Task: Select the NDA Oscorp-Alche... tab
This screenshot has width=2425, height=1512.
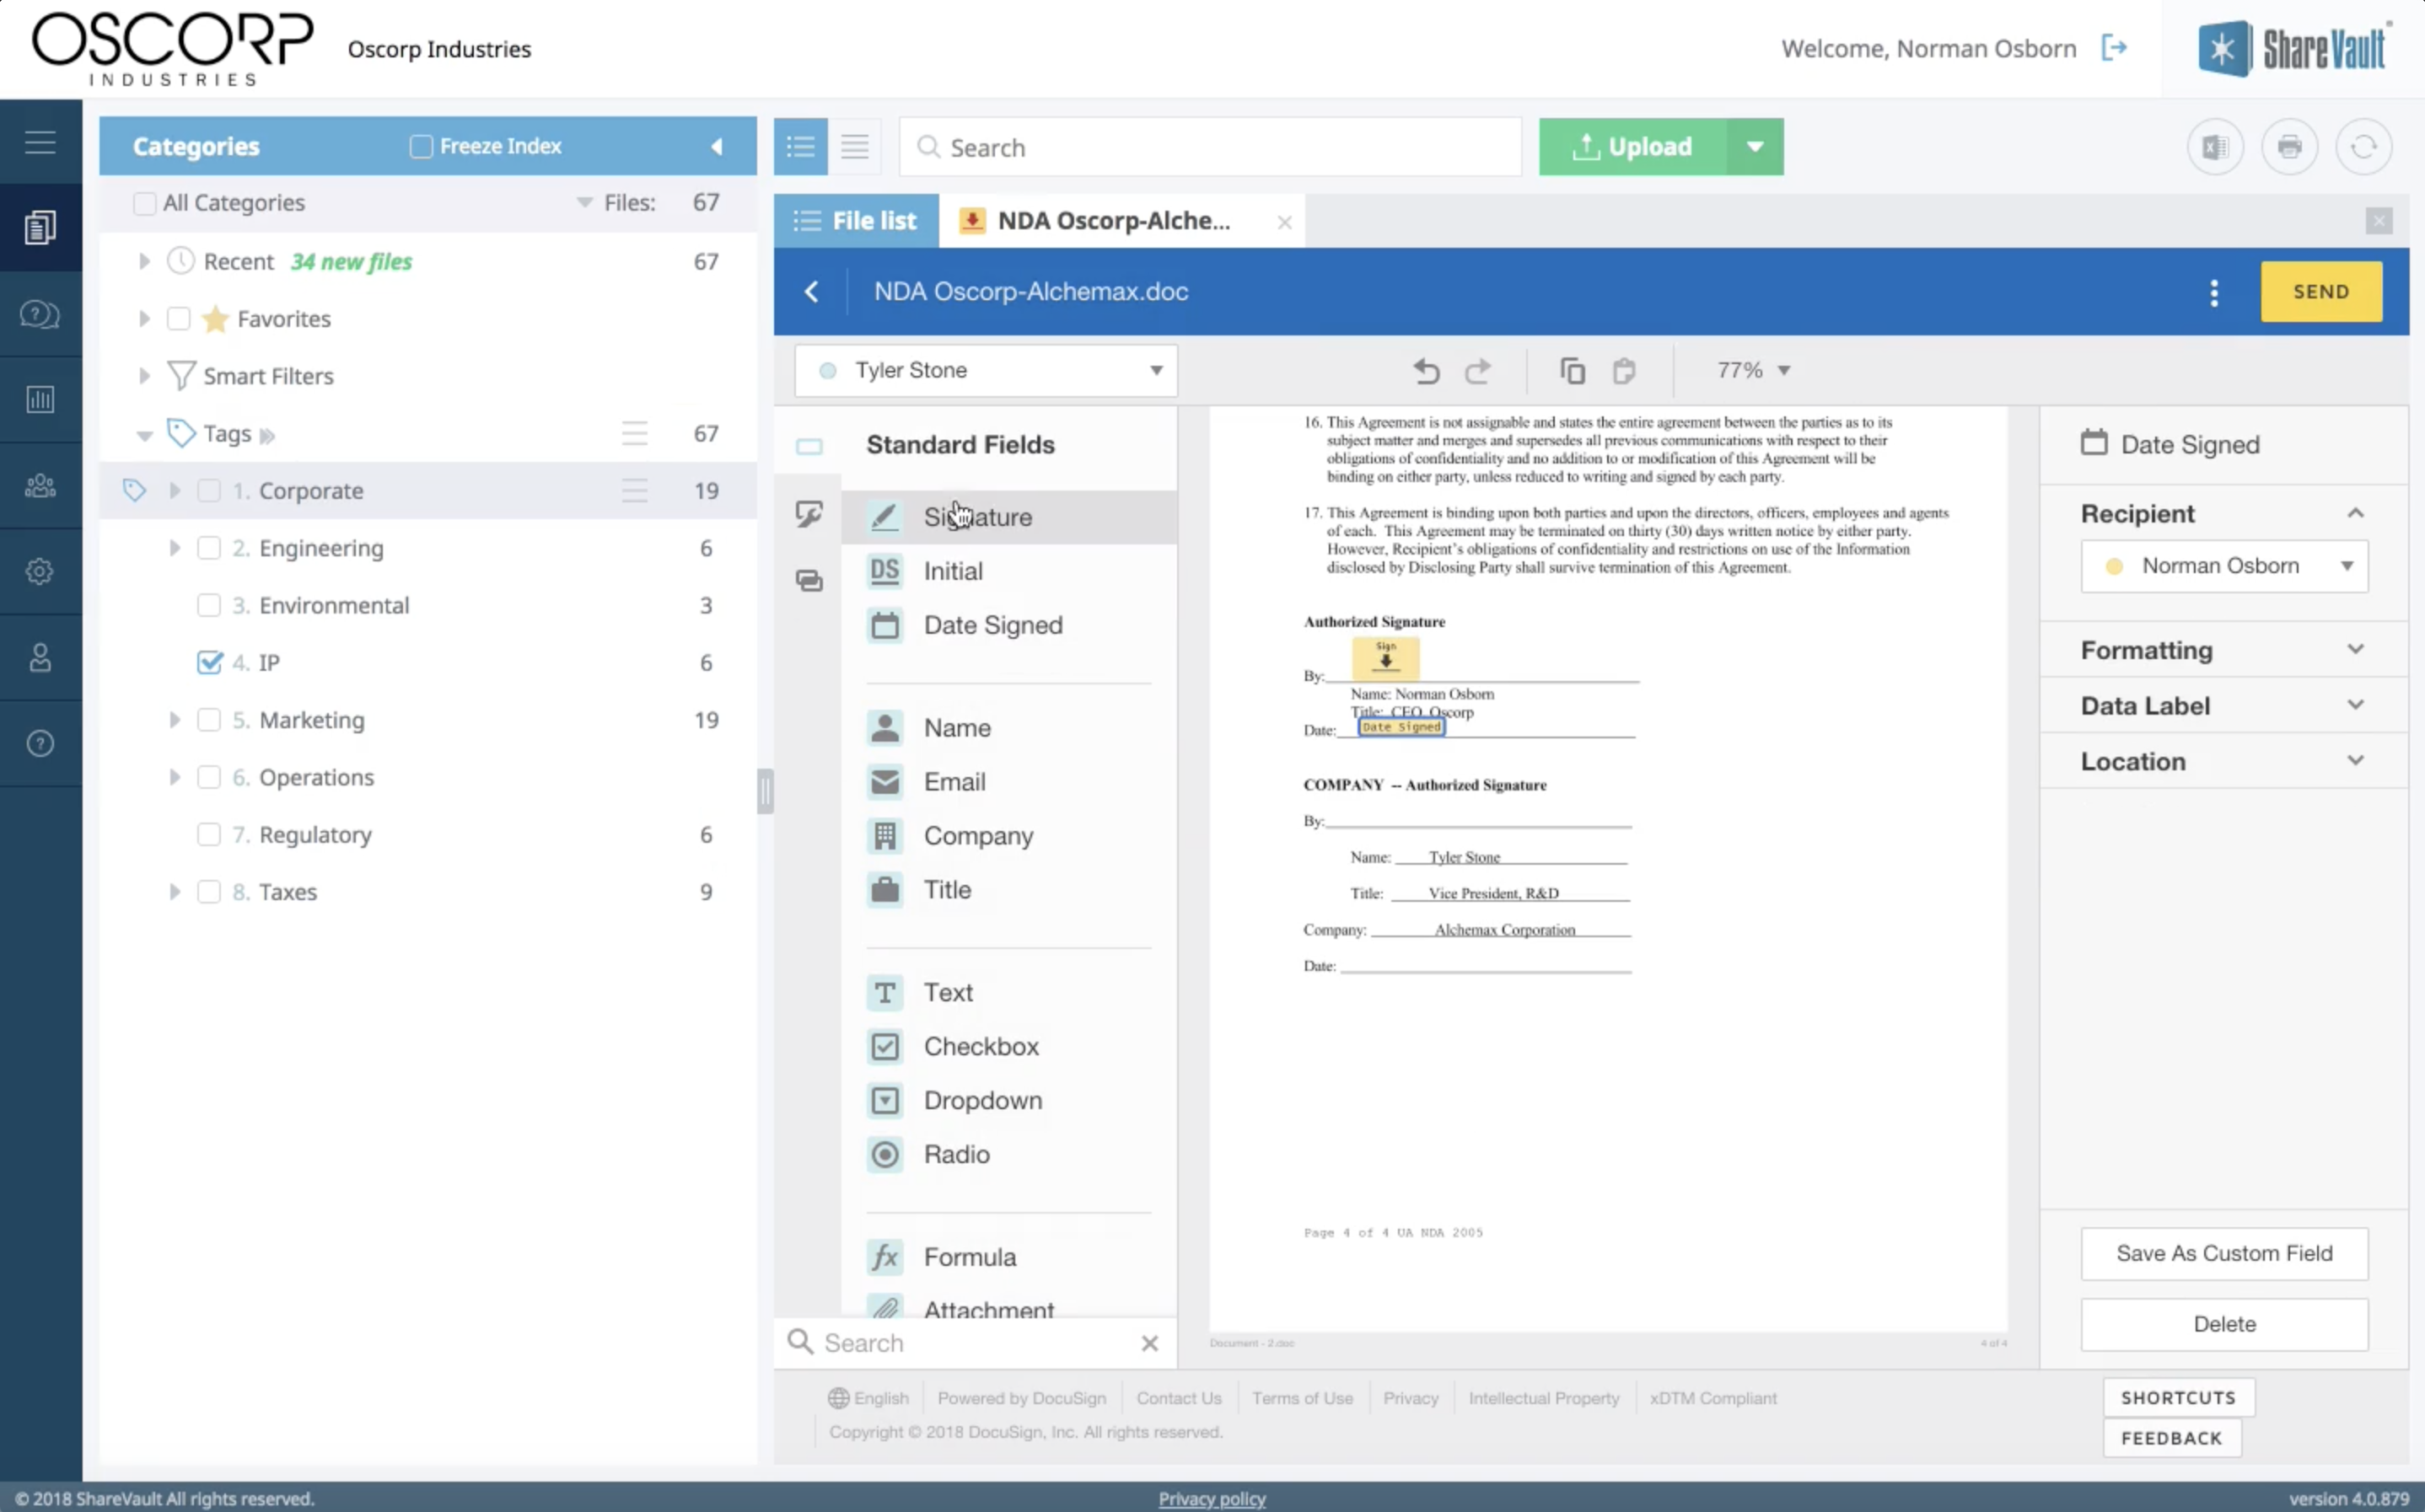Action: click(1114, 221)
